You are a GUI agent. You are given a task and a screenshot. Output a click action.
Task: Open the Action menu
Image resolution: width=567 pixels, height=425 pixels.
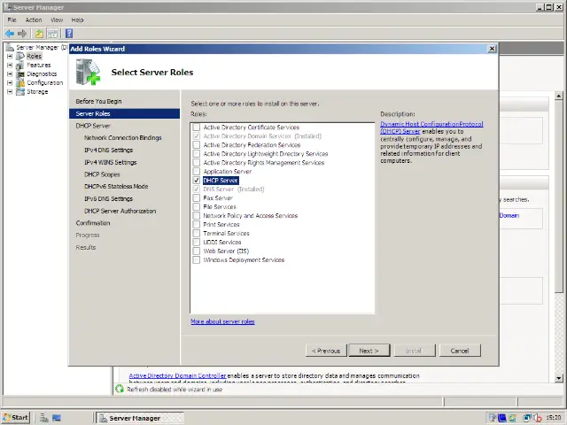point(34,19)
